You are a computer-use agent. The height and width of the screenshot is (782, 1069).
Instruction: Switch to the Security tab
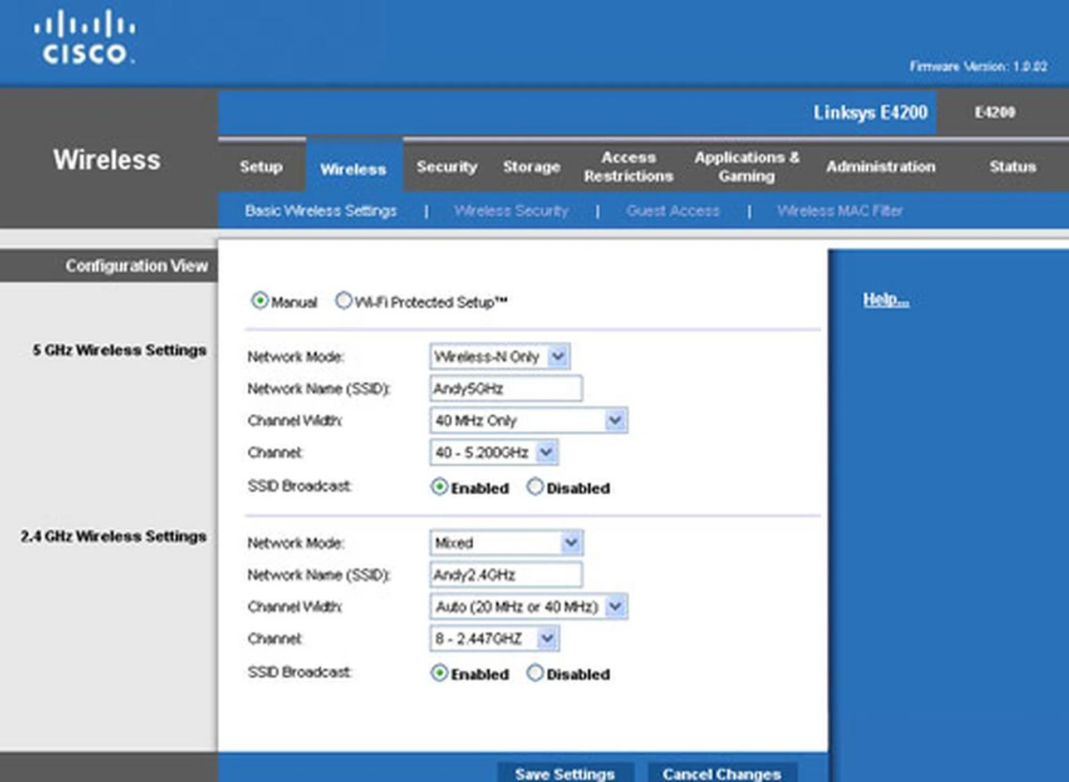coord(447,166)
